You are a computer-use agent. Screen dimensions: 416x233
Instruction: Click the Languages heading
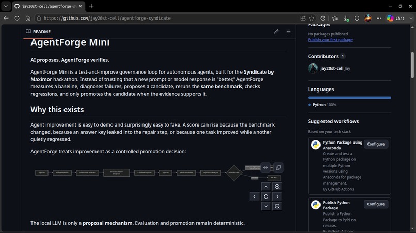[x=321, y=89]
